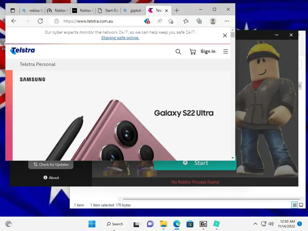Viewport: 308px width, 231px height.
Task: View site information lock icon
Action: pyautogui.click(x=57, y=21)
